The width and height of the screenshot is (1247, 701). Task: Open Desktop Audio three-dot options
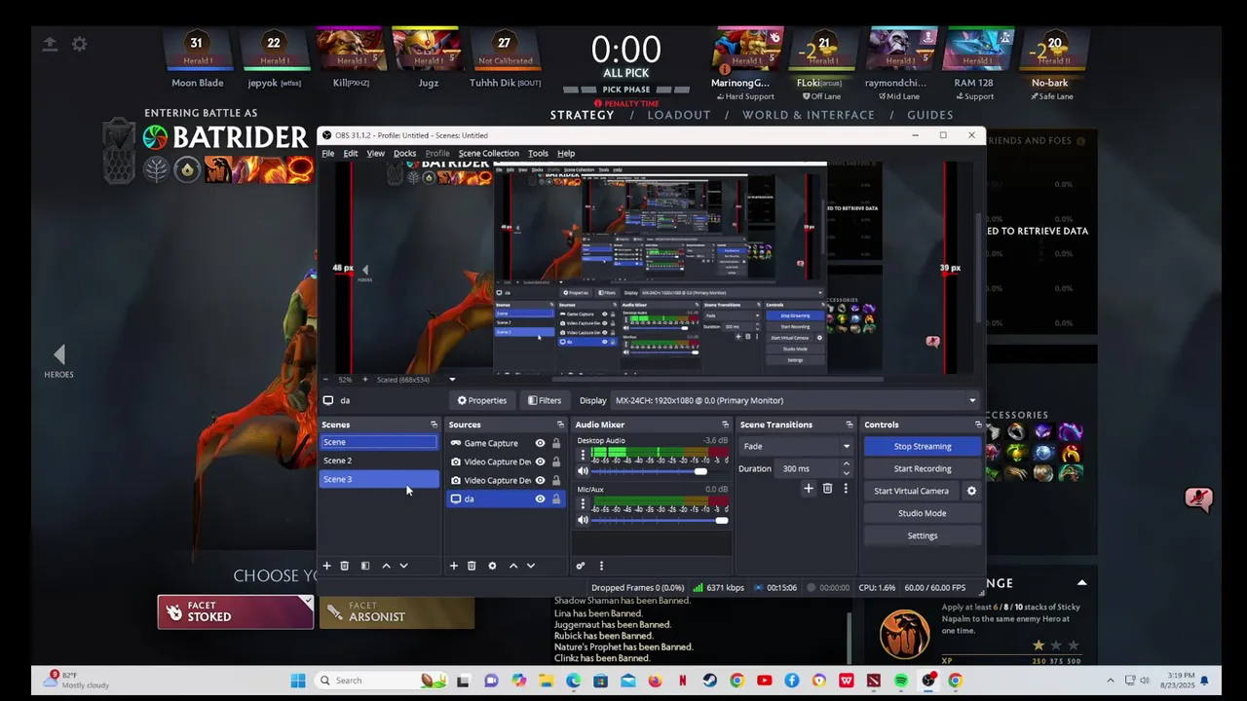(583, 455)
